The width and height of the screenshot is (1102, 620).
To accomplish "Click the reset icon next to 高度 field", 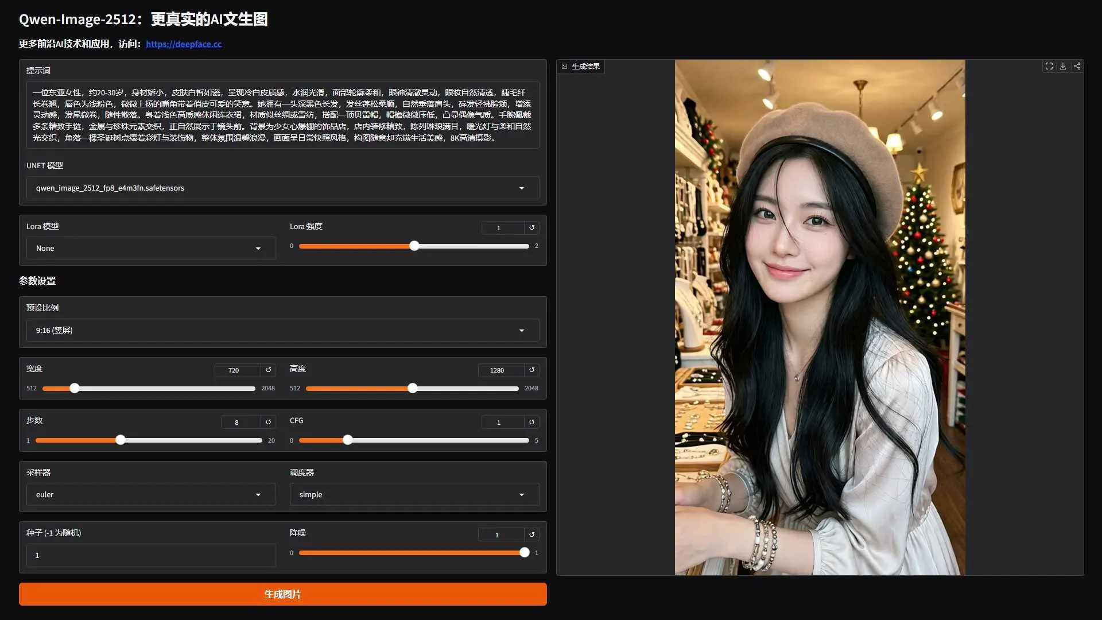I will click(x=531, y=370).
